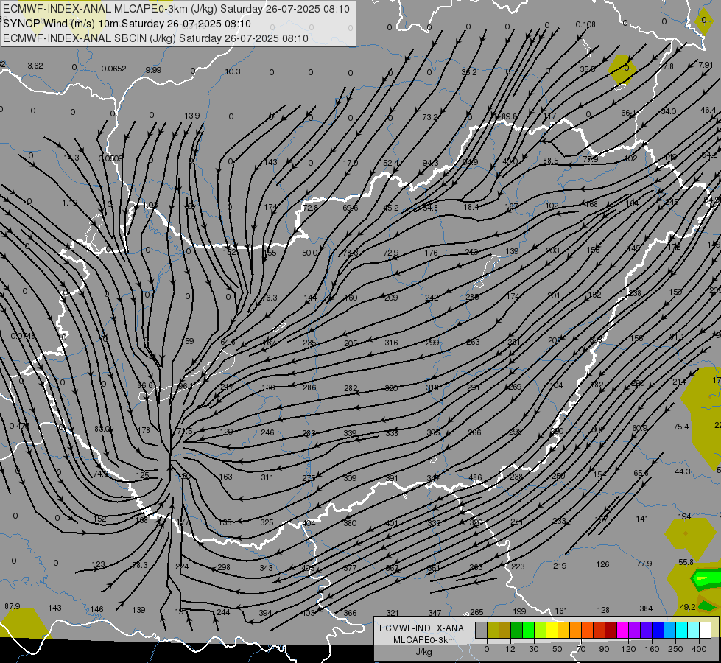Click the map value 384
The image size is (721, 663).
pos(646,608)
